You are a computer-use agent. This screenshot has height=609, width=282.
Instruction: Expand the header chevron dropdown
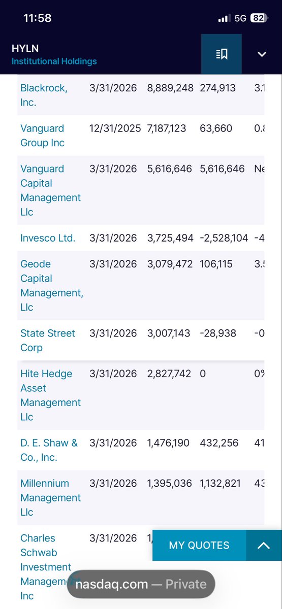(x=262, y=54)
